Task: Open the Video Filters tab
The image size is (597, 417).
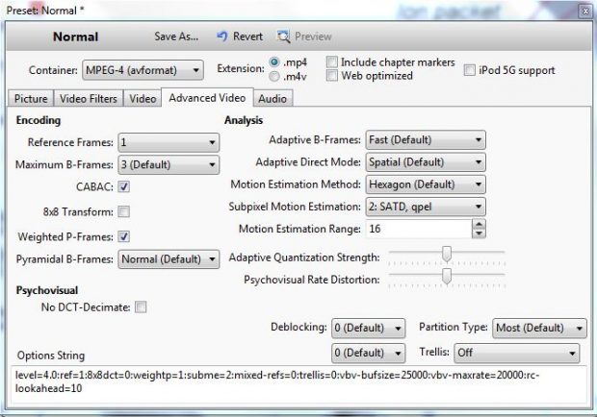Action: tap(89, 99)
